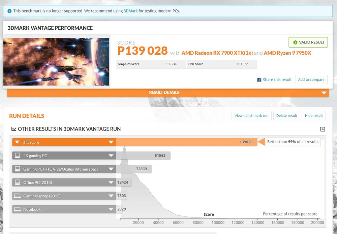Click the Delete result button
The height and width of the screenshot is (234, 337).
286,116
